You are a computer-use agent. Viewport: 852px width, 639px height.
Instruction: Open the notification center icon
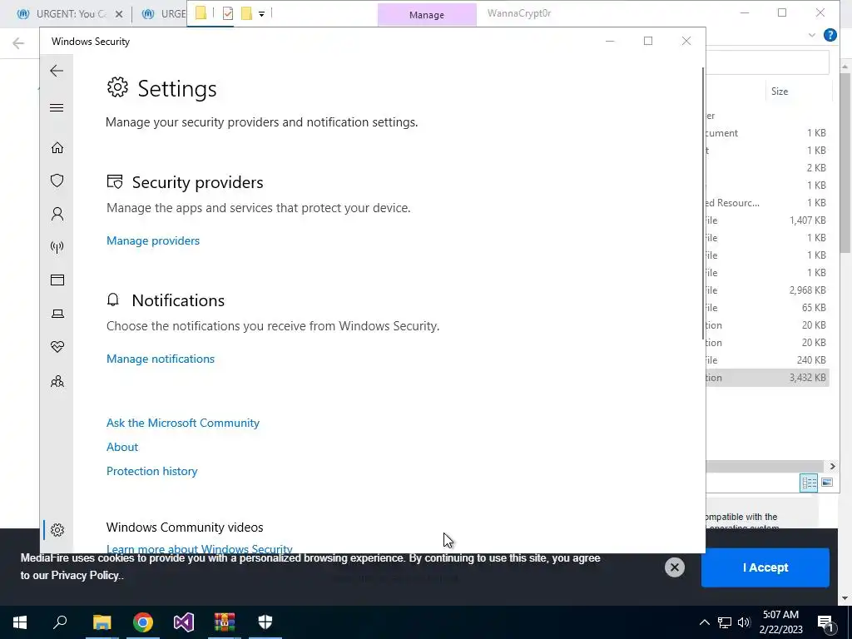coord(826,622)
